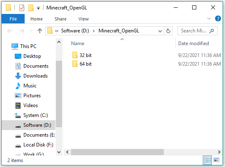Switch to the Share ribbon tab
Viewport: 225px width, 167px height.
coord(60,19)
